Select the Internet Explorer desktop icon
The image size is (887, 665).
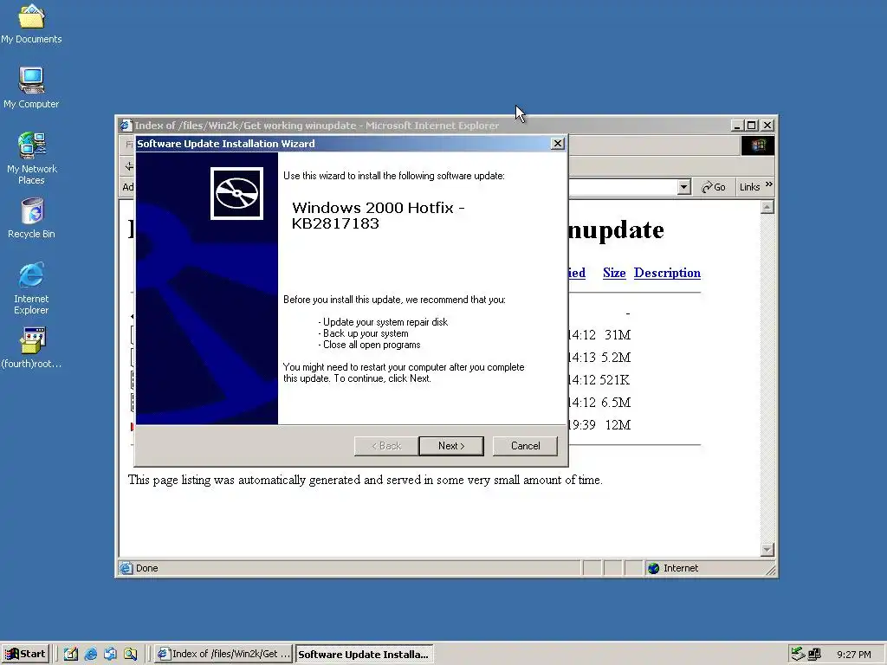(31, 288)
